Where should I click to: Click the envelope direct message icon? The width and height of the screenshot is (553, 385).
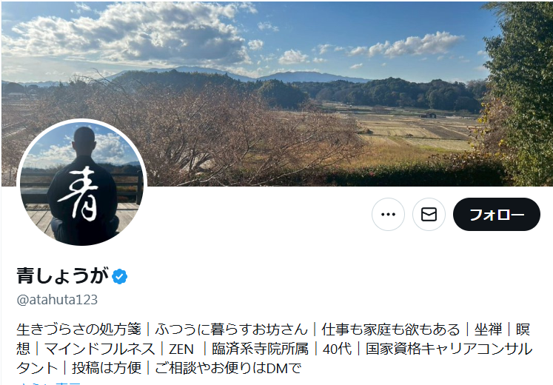click(429, 215)
